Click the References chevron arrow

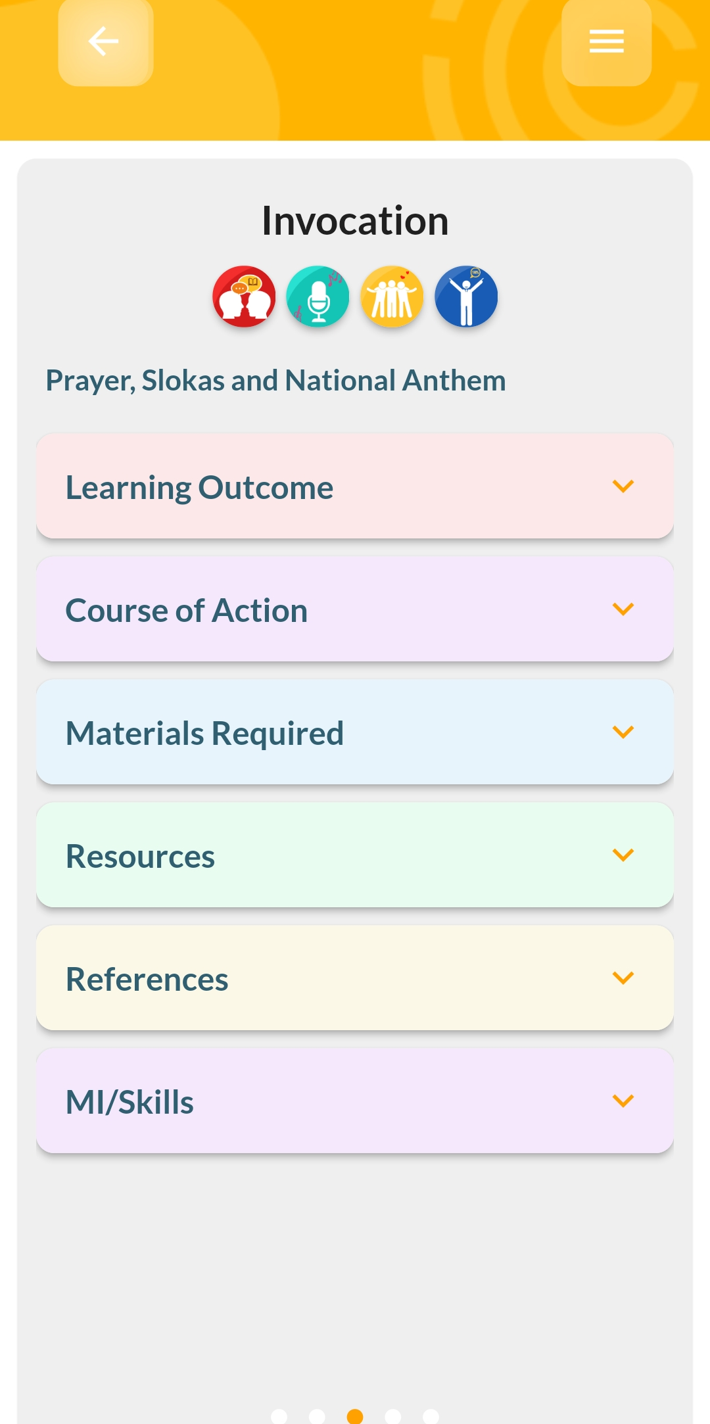623,978
